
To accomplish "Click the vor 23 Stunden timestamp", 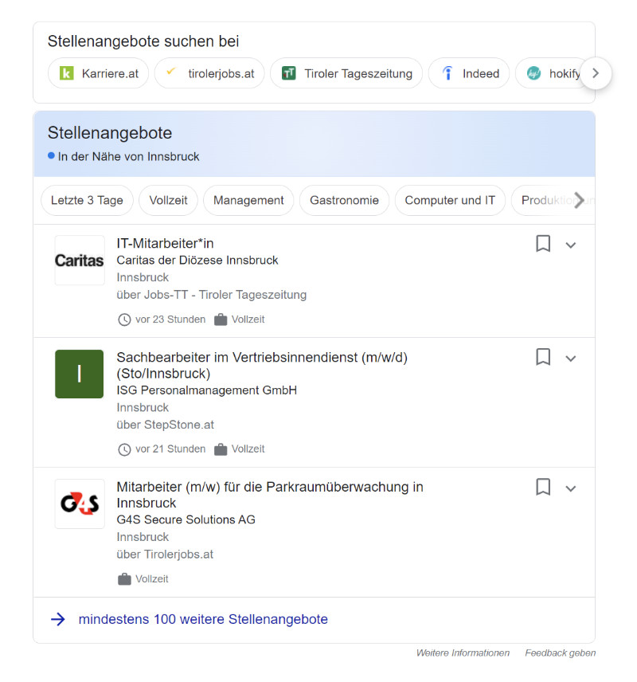I will (x=170, y=319).
